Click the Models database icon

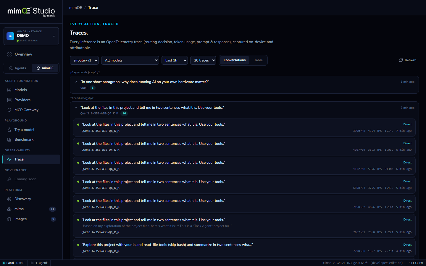coord(9,90)
